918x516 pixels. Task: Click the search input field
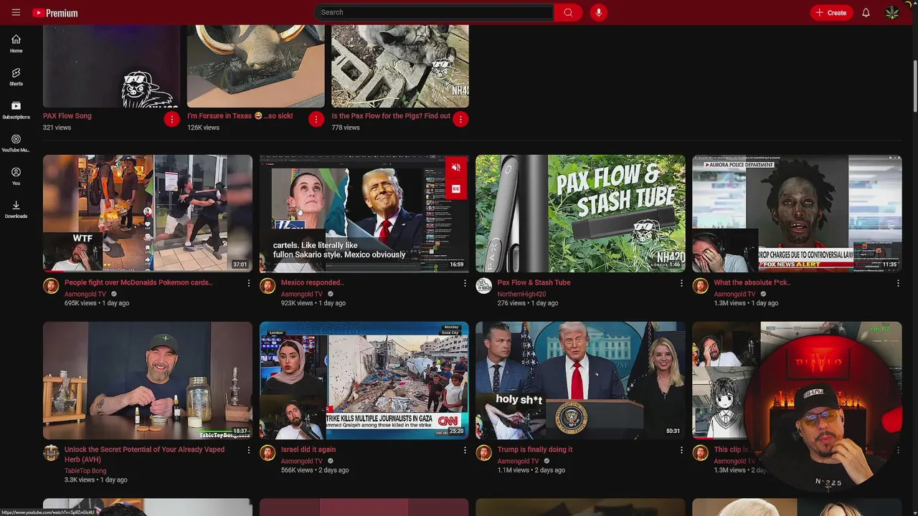coord(434,12)
